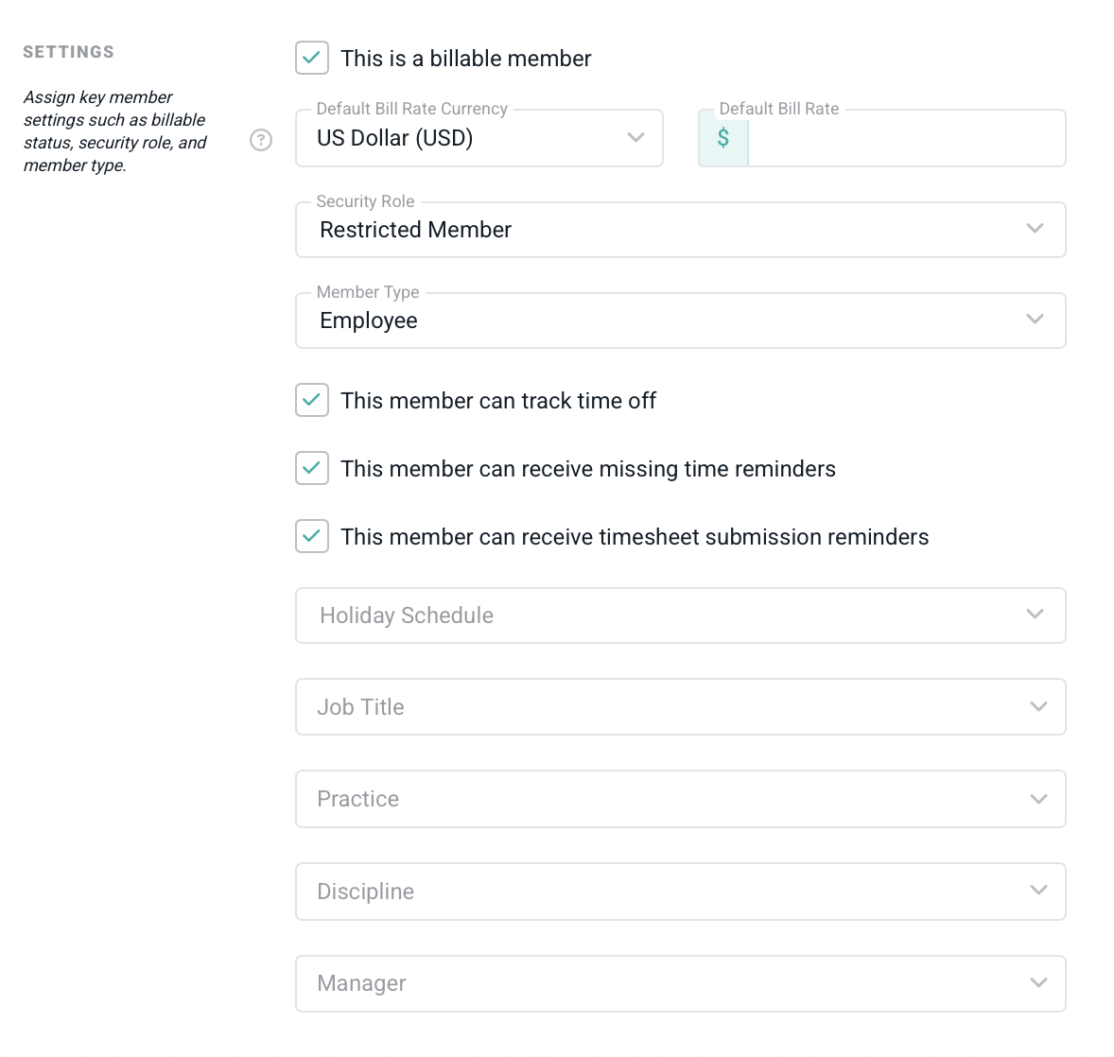
Task: Click the chevron arrow in Member Type
Action: [1036, 320]
